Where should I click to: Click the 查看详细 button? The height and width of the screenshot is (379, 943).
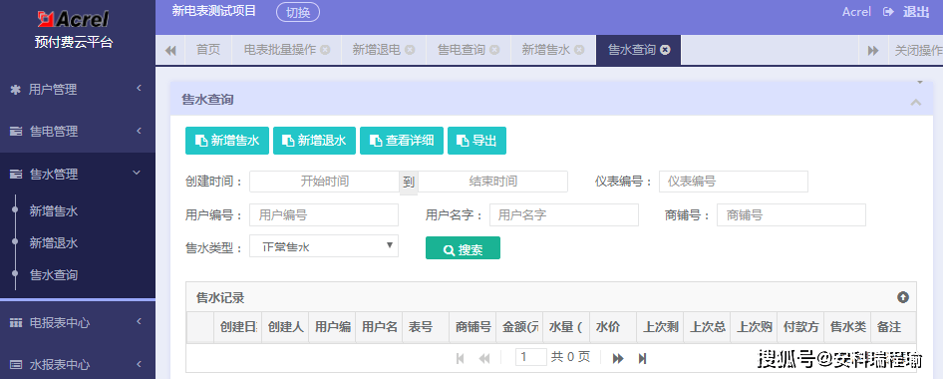tap(402, 141)
